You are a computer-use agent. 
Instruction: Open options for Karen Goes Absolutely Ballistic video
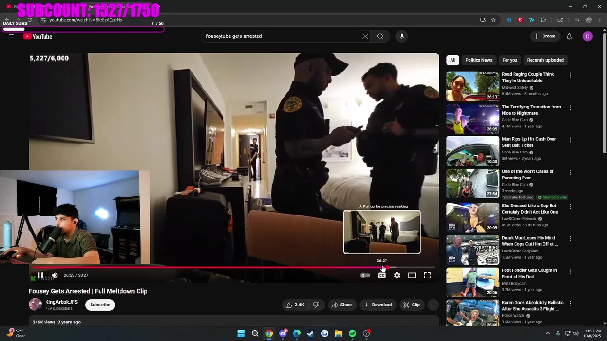tap(570, 304)
